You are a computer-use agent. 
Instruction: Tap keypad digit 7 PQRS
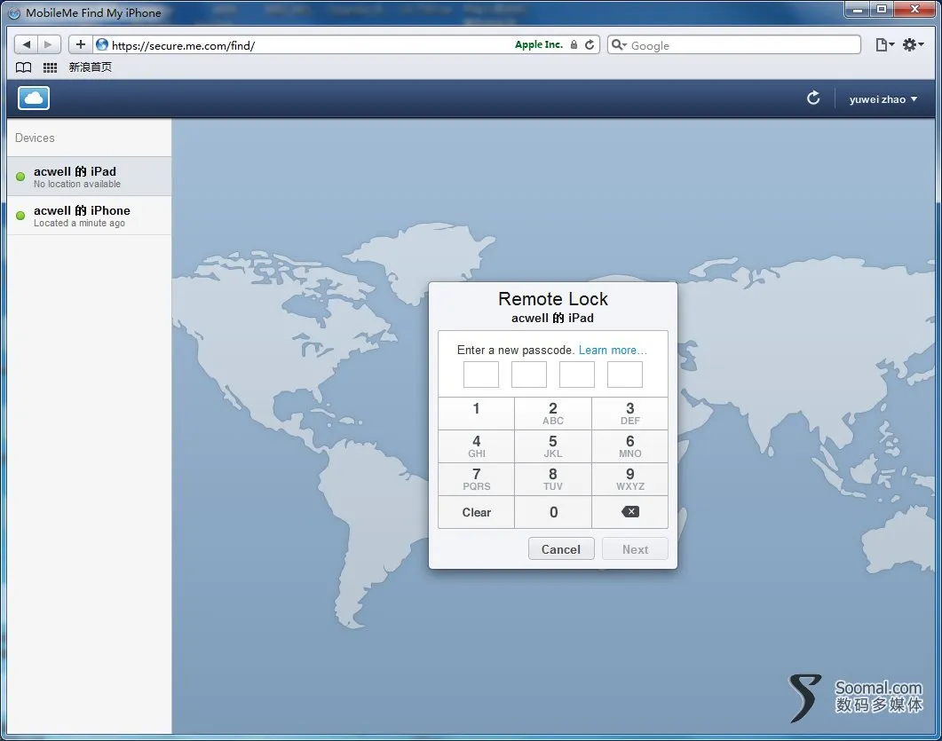click(x=476, y=479)
